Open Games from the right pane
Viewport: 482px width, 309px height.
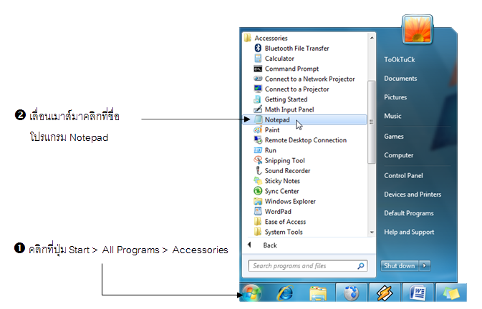tap(393, 136)
